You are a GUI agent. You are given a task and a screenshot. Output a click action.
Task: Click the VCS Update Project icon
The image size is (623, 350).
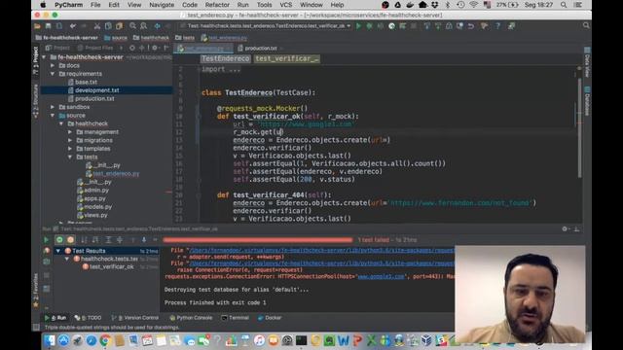427,26
